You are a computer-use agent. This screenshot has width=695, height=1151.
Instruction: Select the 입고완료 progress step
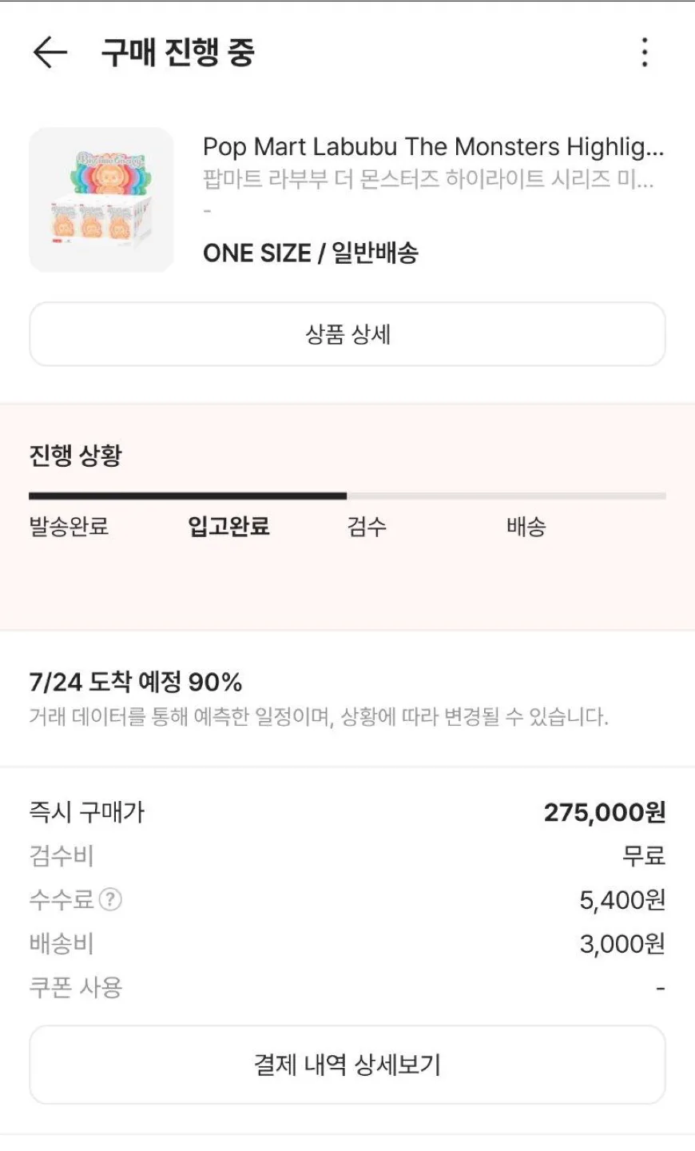click(228, 527)
